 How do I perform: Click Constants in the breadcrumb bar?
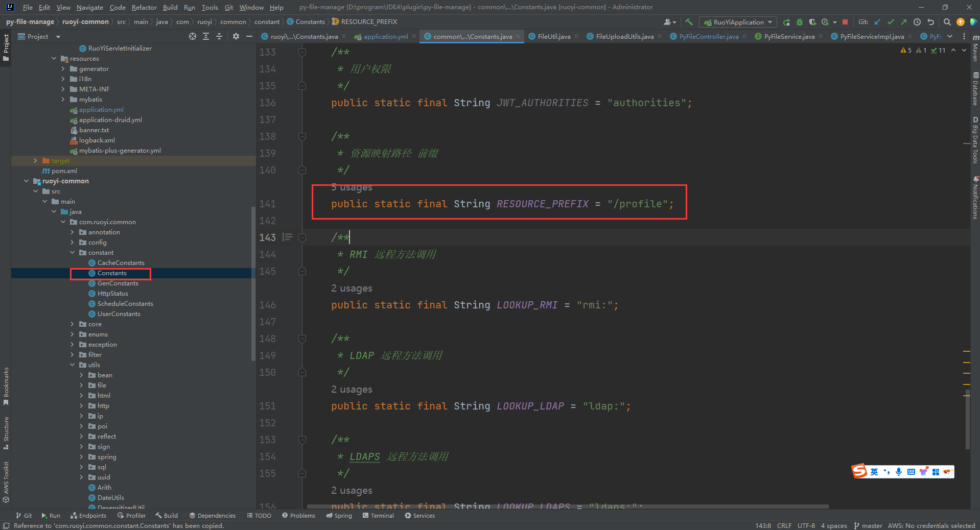pos(306,22)
